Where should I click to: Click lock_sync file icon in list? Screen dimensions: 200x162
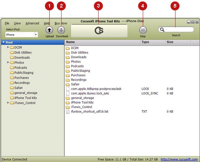tap(68, 94)
